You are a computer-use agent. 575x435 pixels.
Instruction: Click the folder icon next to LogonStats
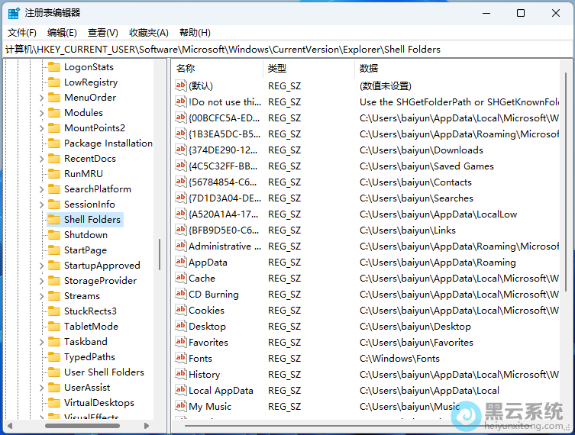point(54,67)
